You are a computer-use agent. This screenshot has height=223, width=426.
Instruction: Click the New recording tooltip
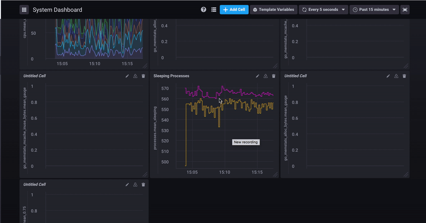click(246, 142)
